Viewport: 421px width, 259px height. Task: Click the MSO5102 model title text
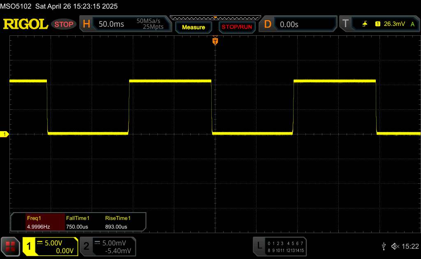pyautogui.click(x=16, y=6)
